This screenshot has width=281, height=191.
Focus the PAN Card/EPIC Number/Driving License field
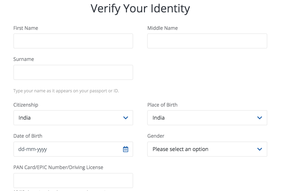(x=73, y=180)
